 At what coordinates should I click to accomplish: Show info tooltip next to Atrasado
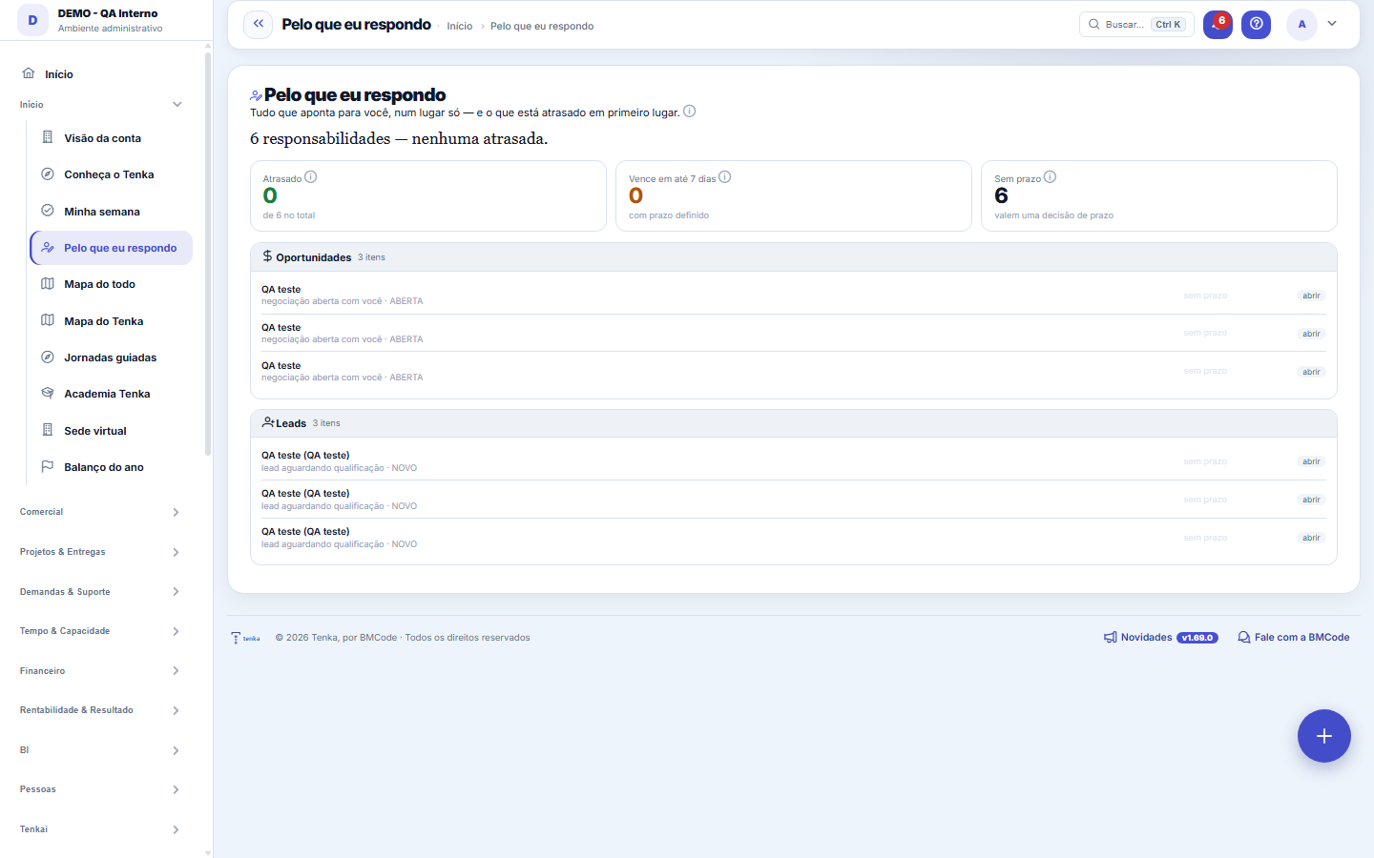(311, 177)
